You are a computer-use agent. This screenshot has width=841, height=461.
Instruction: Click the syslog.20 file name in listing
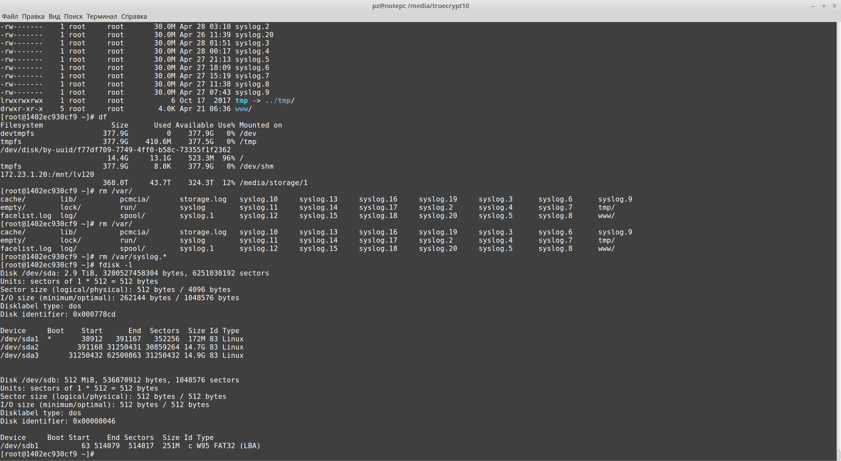pyautogui.click(x=254, y=35)
